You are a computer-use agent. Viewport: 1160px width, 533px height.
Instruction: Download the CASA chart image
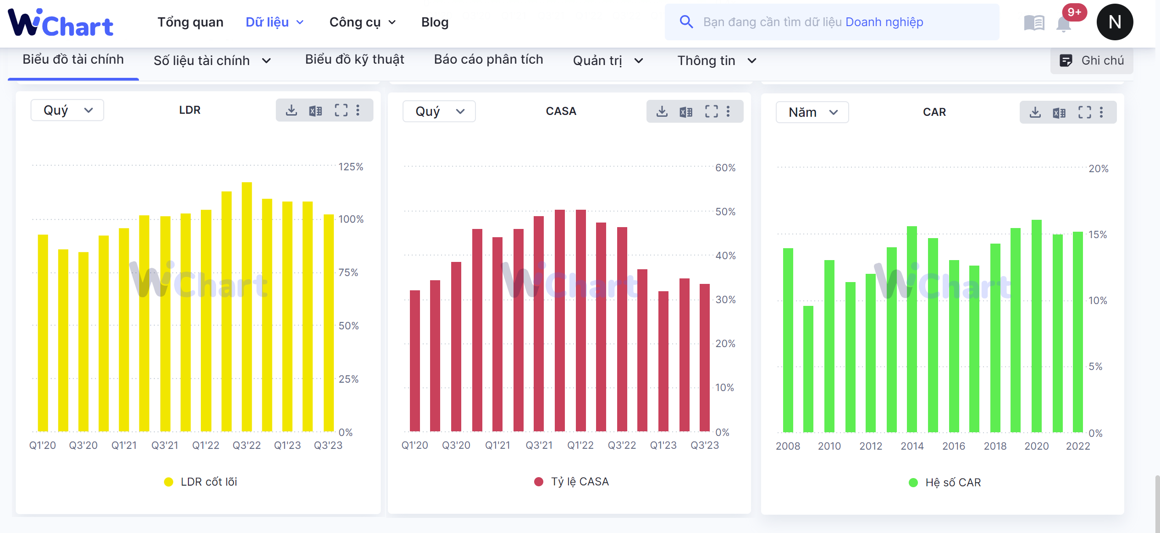tap(662, 111)
